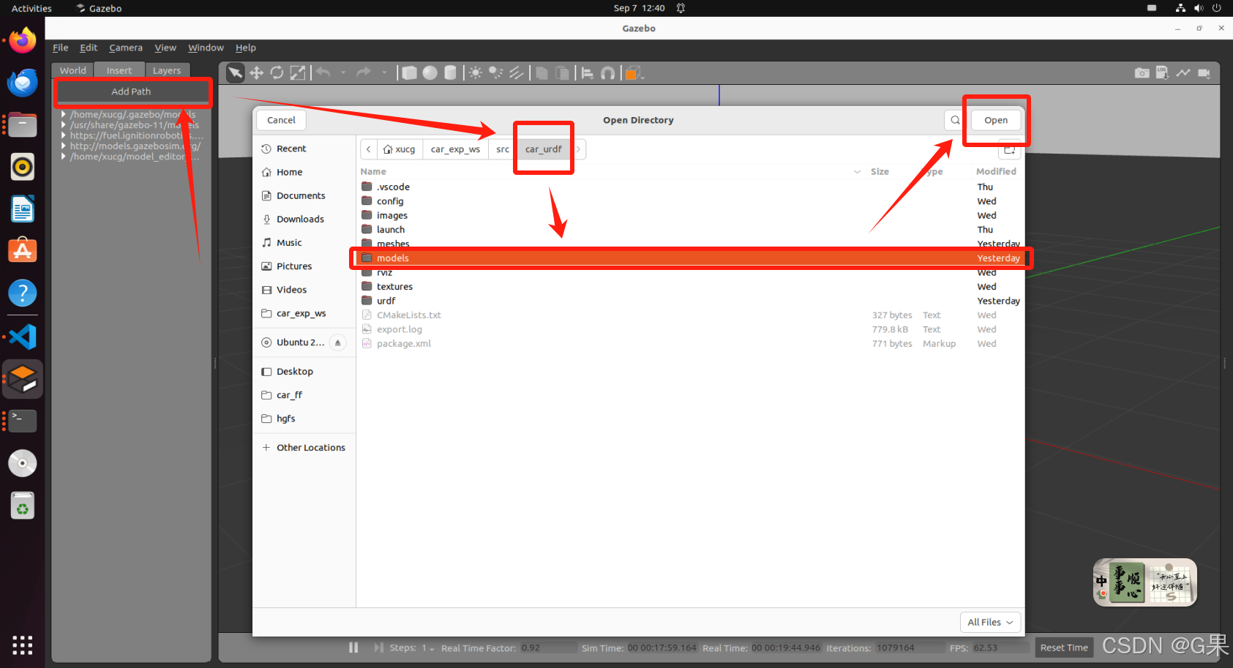Add a point light
This screenshot has width=1233, height=668.
tap(476, 72)
